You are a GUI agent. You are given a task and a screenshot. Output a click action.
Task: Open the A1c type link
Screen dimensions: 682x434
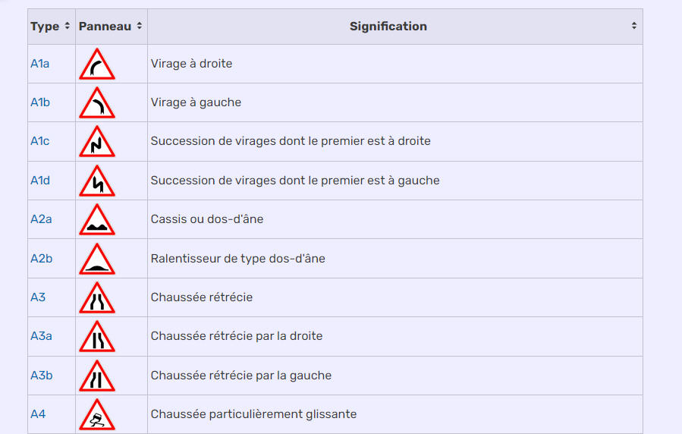point(40,141)
